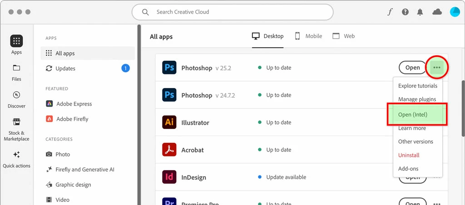Image resolution: width=465 pixels, height=205 pixels.
Task: Click the search magnifier icon
Action: pyautogui.click(x=145, y=12)
